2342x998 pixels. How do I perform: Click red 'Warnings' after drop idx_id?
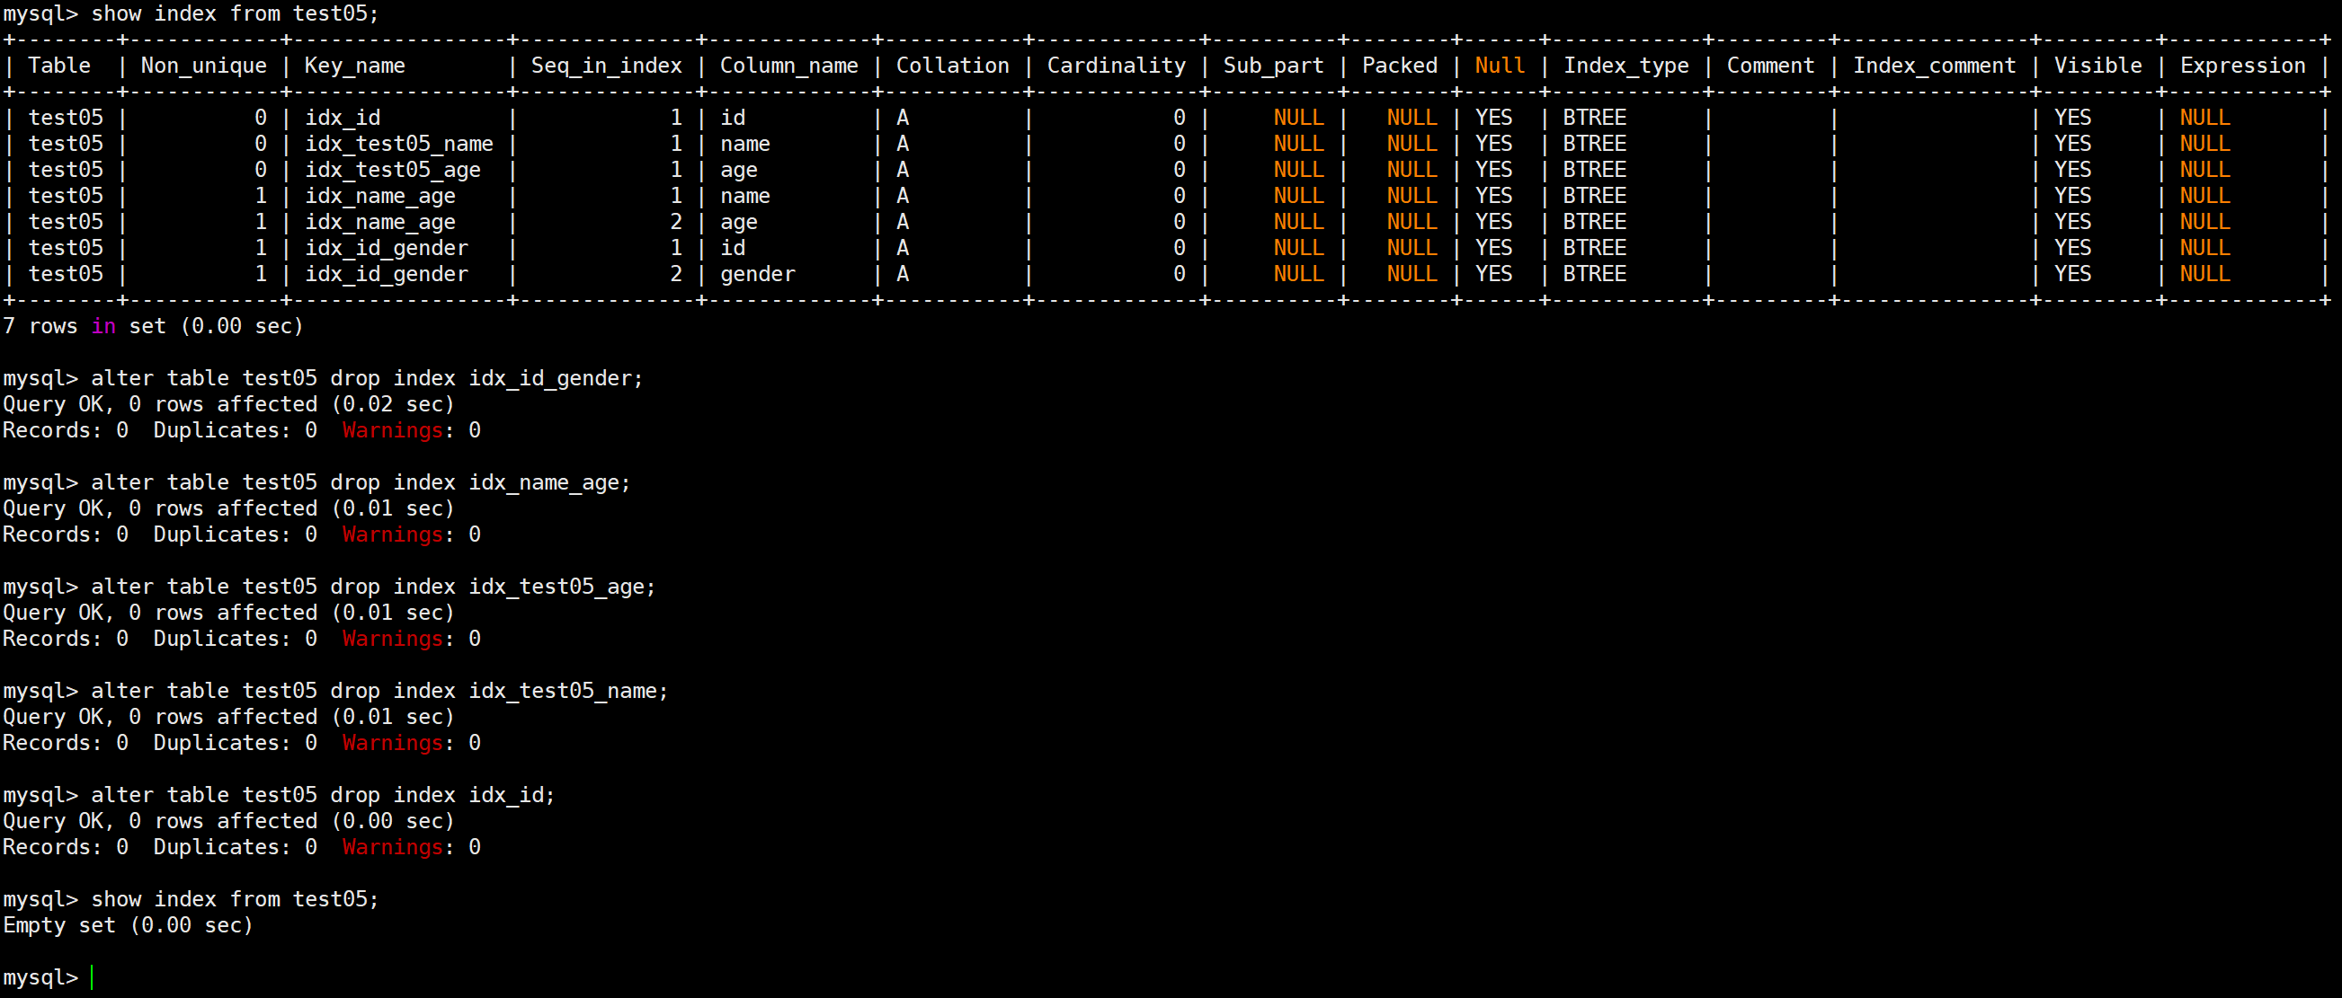(393, 847)
